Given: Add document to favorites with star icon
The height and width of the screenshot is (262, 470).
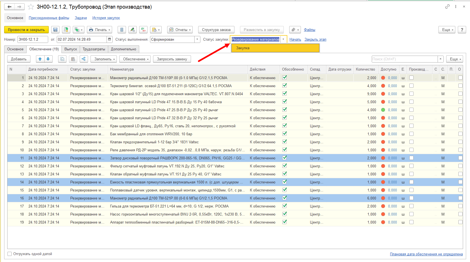Looking at the screenshot, I should click(x=31, y=7).
